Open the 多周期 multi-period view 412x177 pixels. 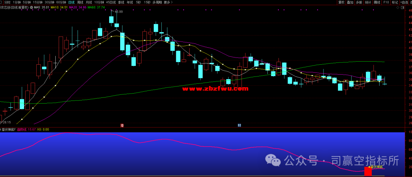coord(157,2)
